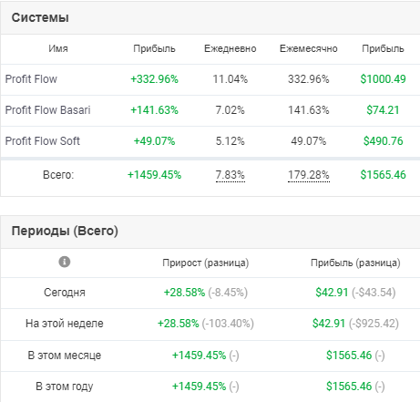
Task: Click the Ежемесячно column header
Action: (309, 48)
